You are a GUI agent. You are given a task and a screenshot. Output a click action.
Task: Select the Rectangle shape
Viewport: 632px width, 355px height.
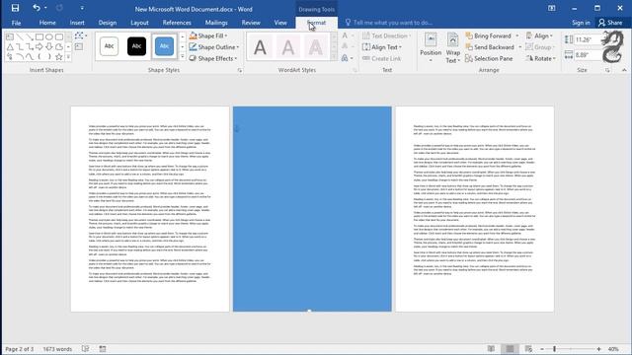point(39,37)
